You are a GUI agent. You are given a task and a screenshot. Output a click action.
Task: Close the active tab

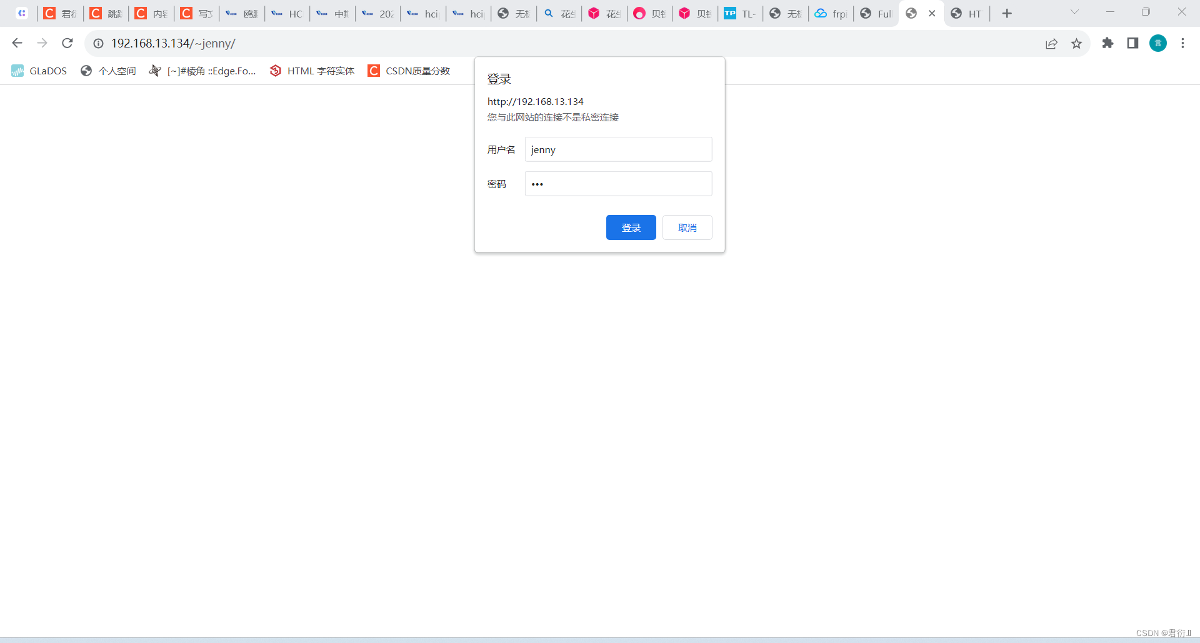(932, 13)
